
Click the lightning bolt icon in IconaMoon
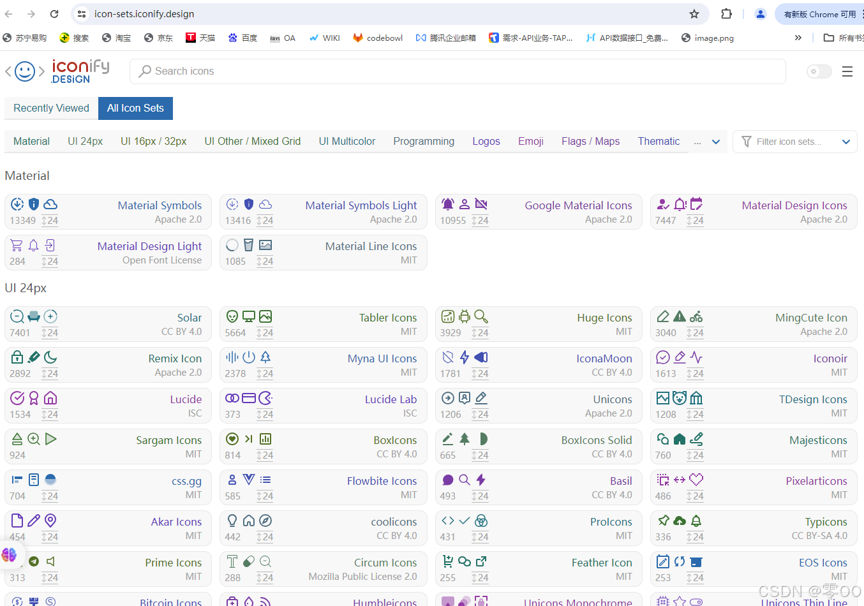465,357
